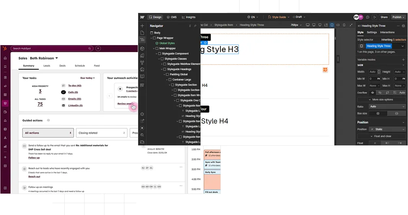Open the Assets image icon in Webflow
This screenshot has width=408, height=215.
(x=142, y=69)
